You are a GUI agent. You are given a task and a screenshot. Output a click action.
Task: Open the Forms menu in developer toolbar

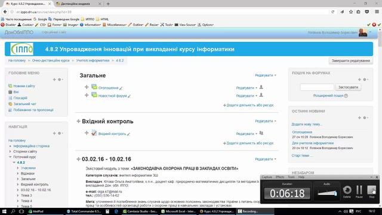coord(54,24)
